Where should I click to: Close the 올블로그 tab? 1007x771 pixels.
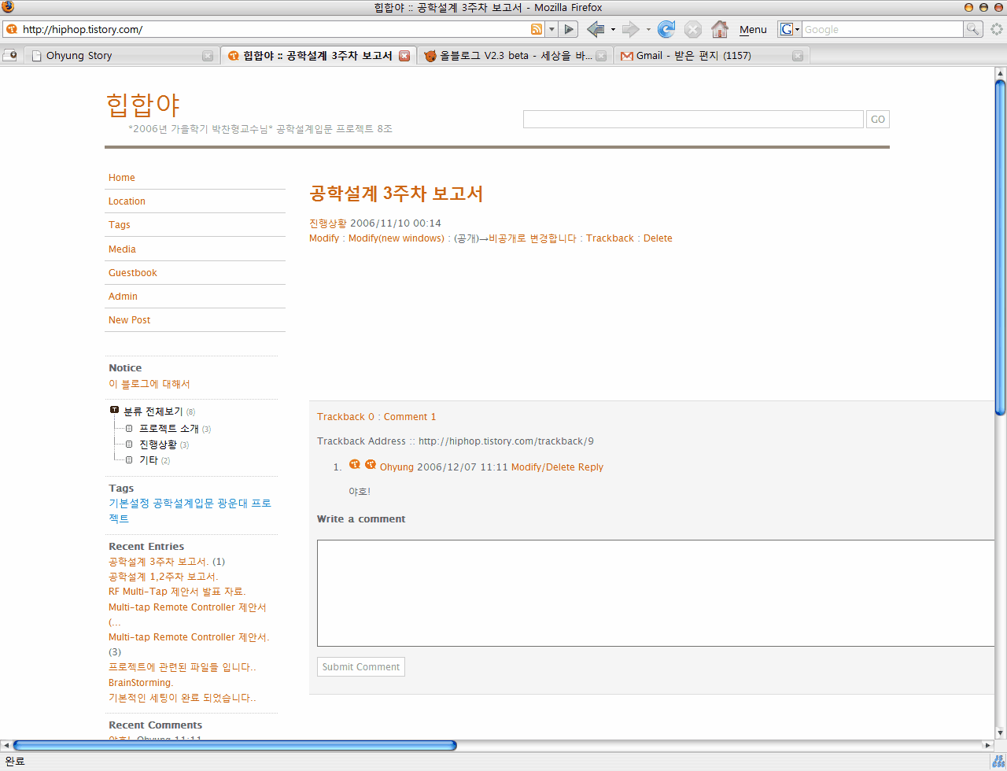click(x=601, y=56)
